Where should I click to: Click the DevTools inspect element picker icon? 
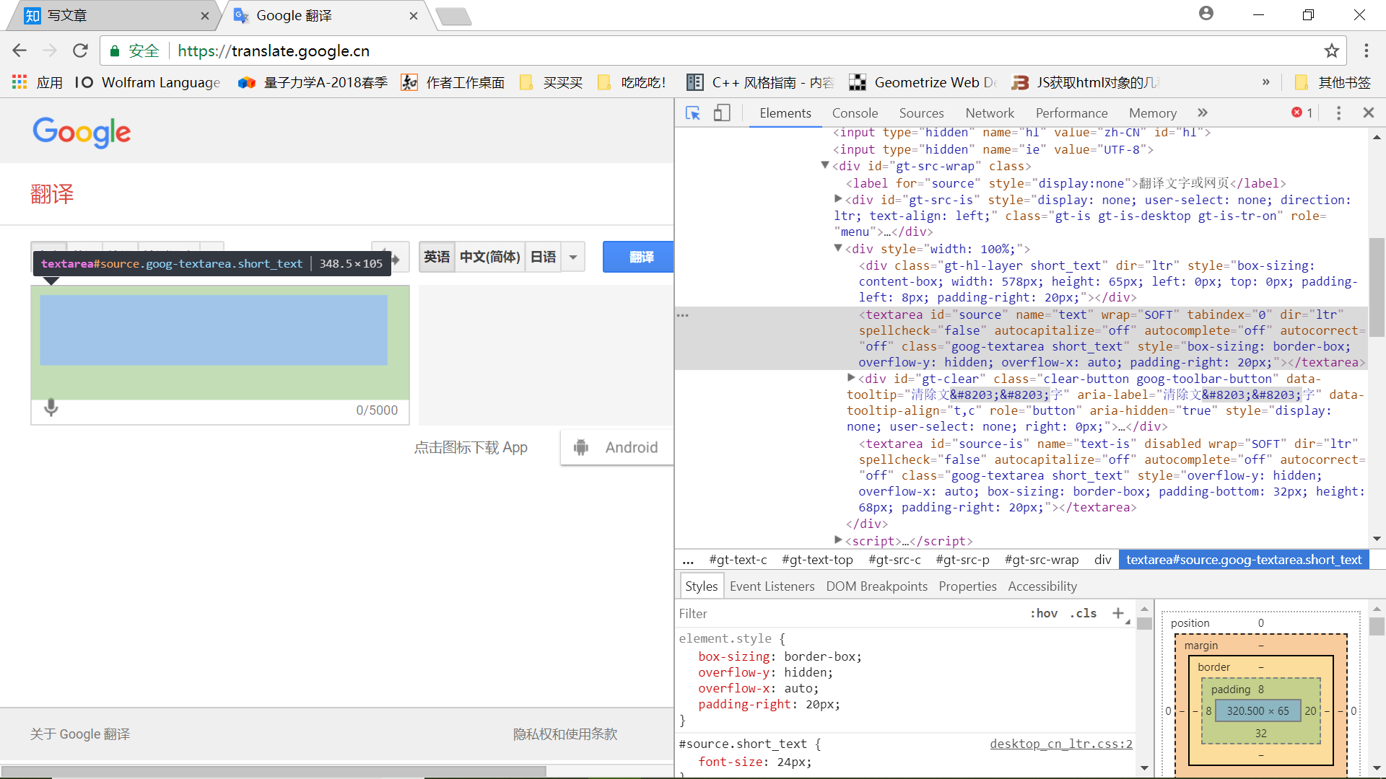[693, 113]
